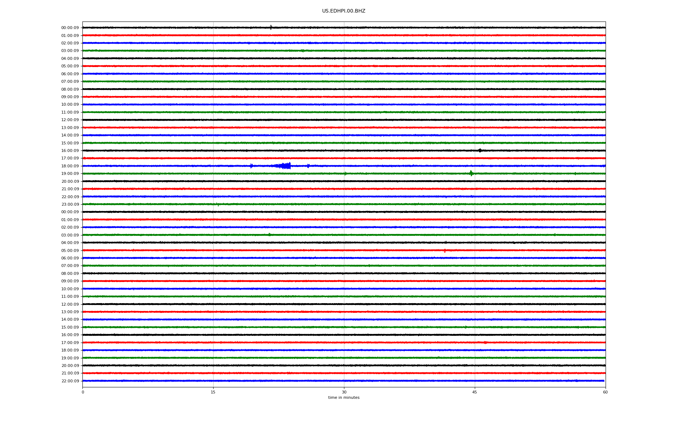Screen dimensions: 688x430
Task: Click the x-axis tick label 15
Action: click(x=213, y=392)
